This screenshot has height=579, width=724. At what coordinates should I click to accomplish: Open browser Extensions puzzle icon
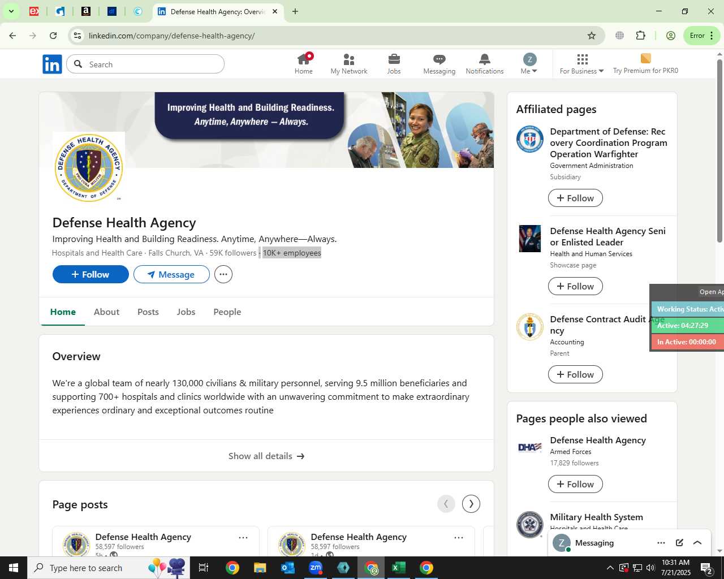[640, 36]
